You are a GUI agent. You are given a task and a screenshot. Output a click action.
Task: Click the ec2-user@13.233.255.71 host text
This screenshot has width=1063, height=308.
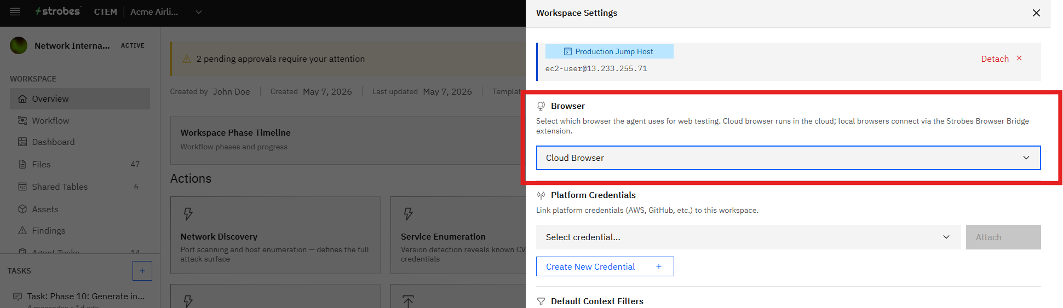(x=596, y=68)
